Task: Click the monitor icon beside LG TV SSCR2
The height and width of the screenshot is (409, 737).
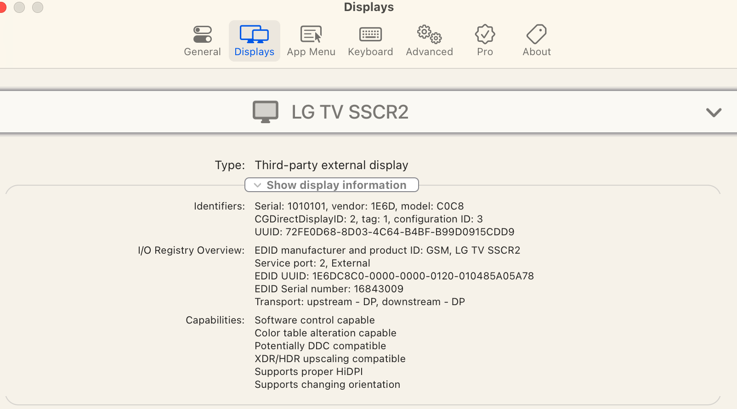Action: (266, 112)
